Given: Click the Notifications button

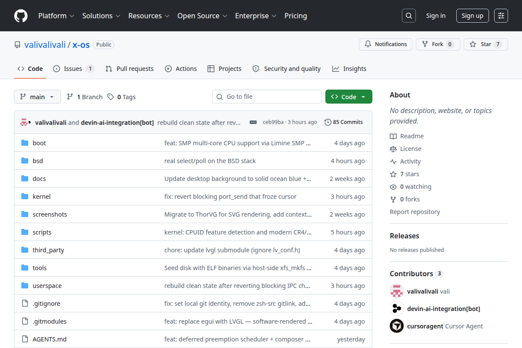Looking at the screenshot, I should 385,44.
